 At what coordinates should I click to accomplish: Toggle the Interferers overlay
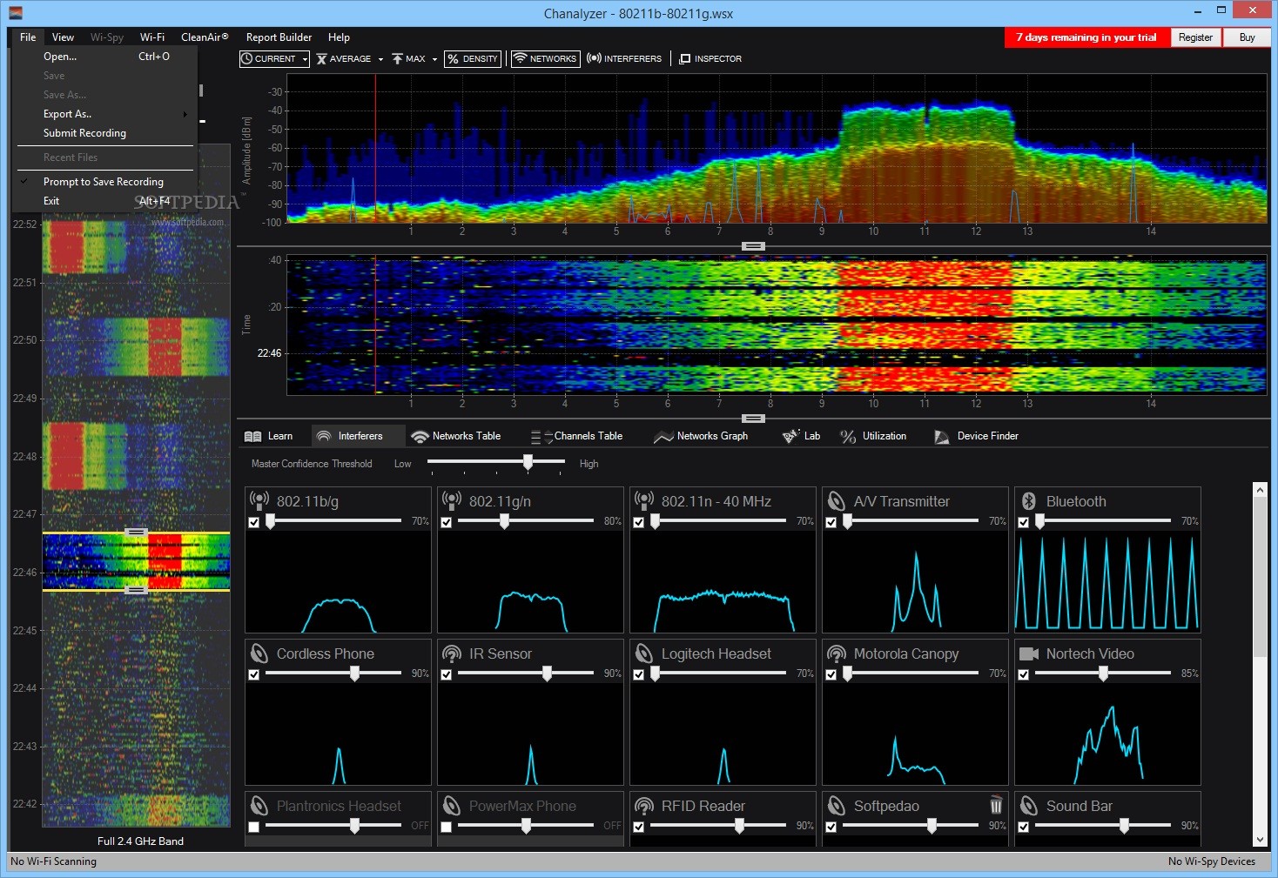[624, 58]
